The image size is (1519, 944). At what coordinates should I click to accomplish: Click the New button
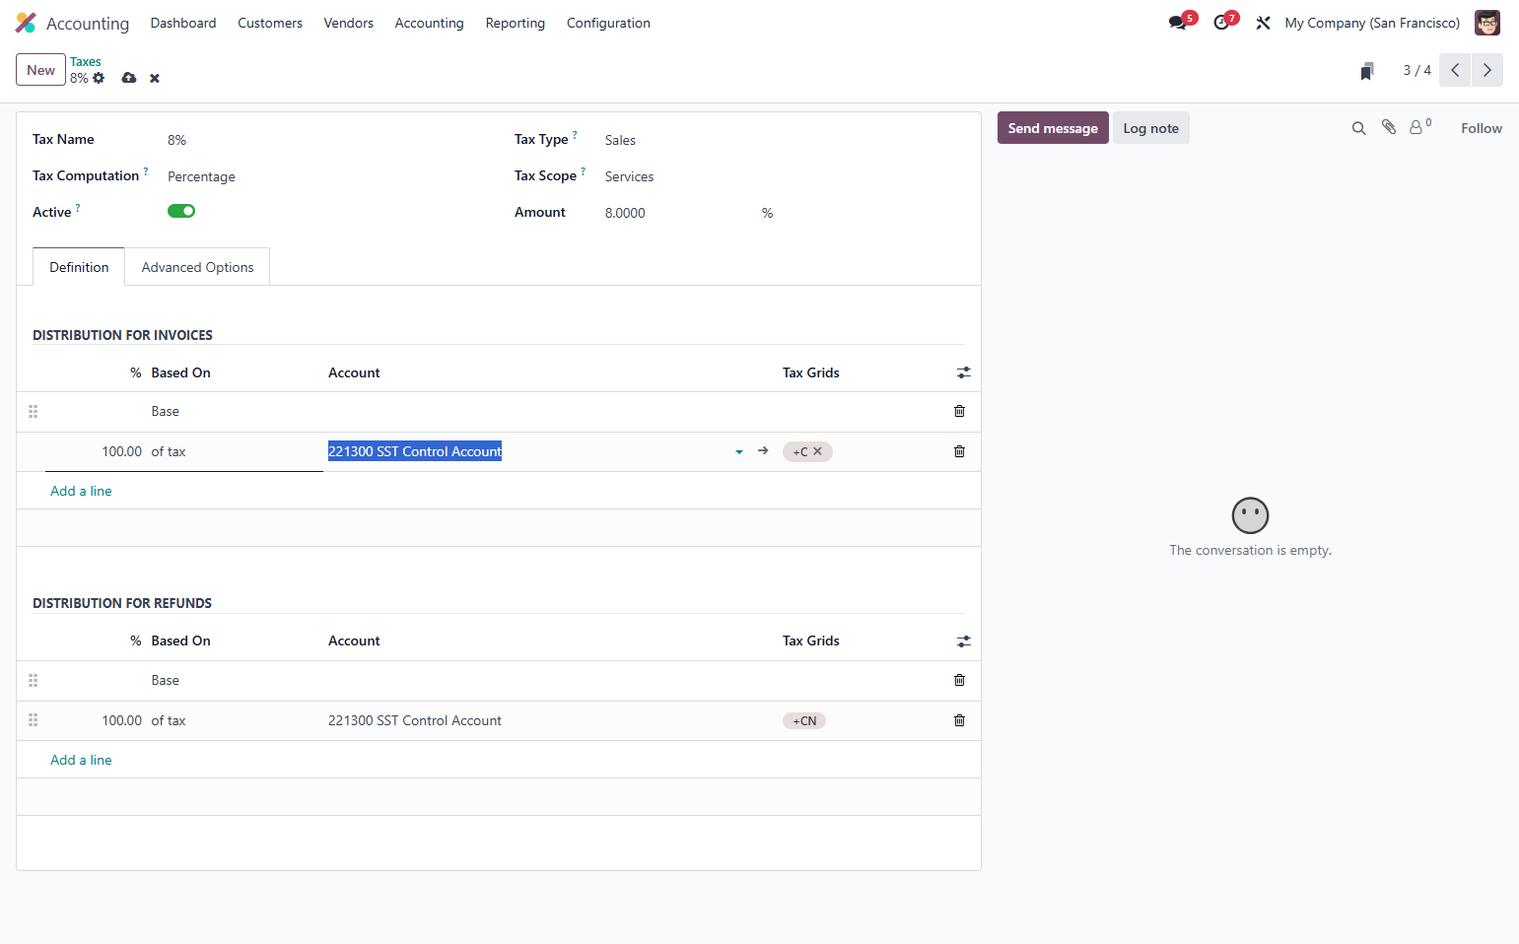click(40, 70)
